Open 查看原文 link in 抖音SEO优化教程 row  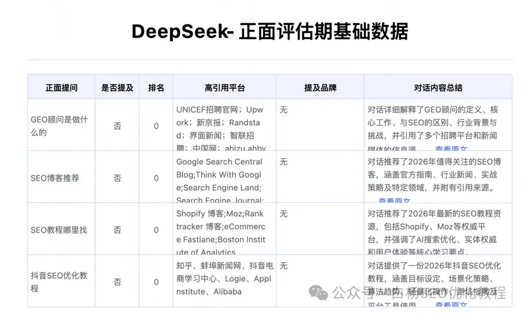coord(451,304)
